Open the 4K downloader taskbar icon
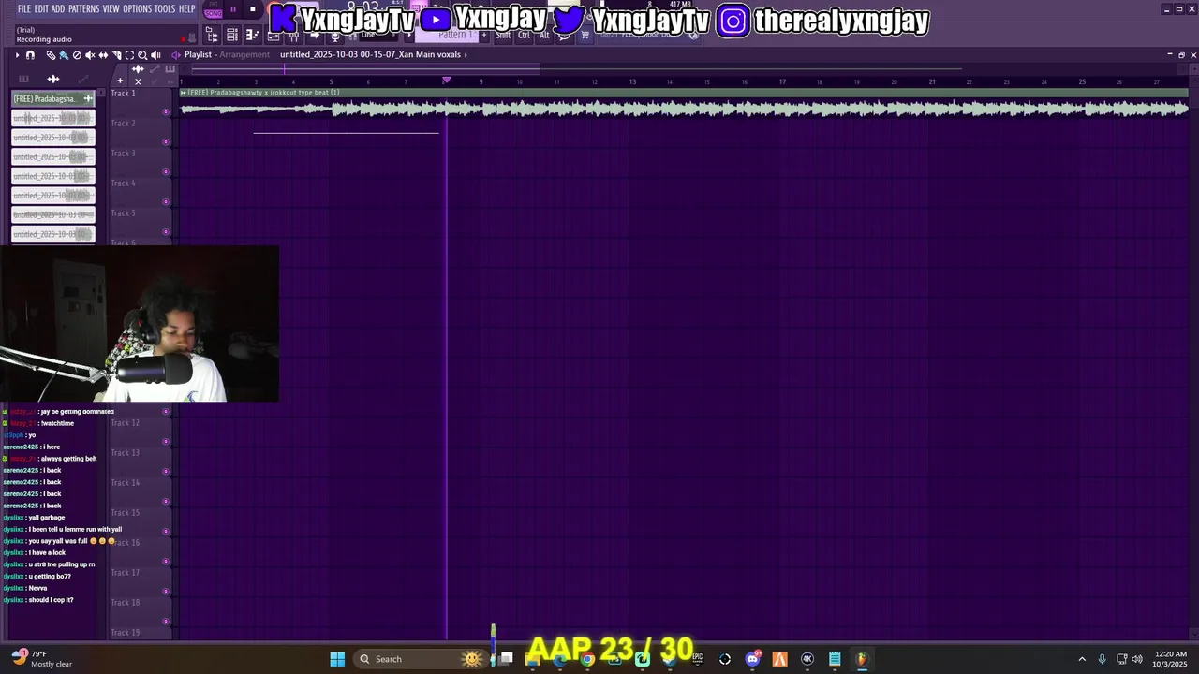Image resolution: width=1199 pixels, height=674 pixels. [807, 659]
